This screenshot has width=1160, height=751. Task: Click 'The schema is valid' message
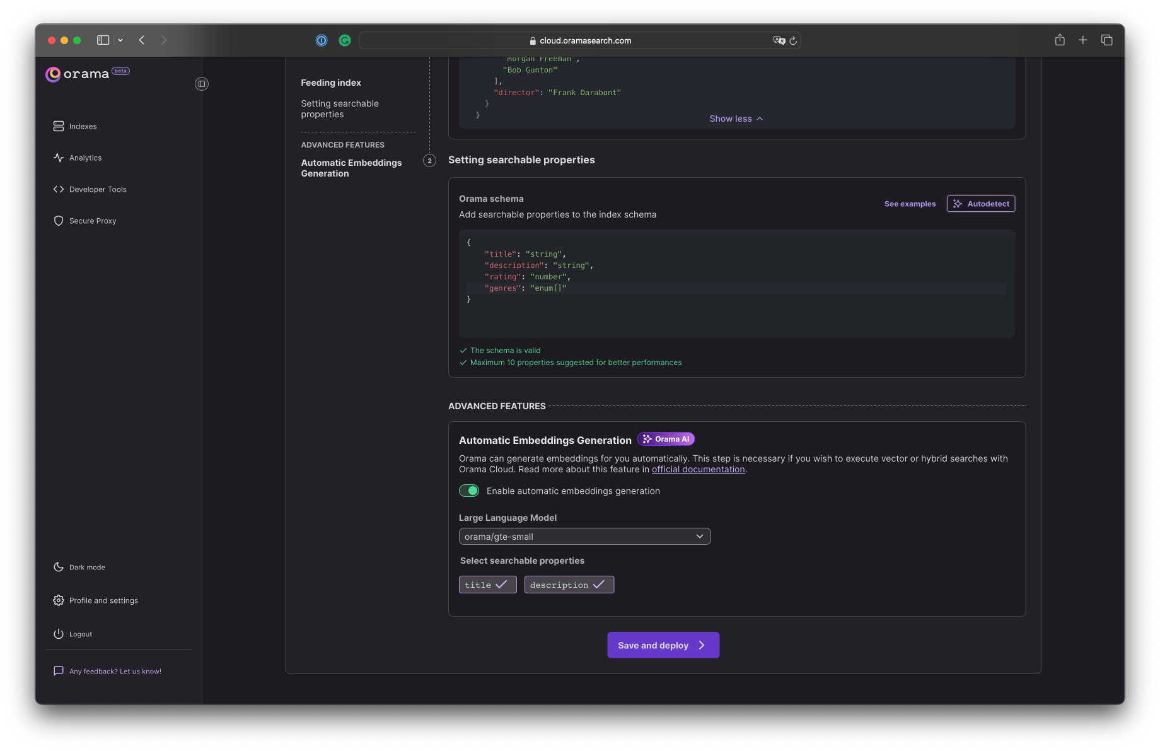click(x=505, y=351)
